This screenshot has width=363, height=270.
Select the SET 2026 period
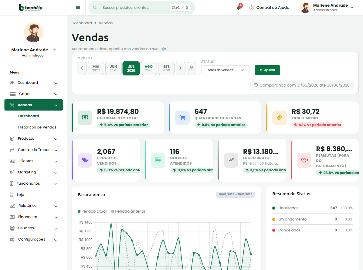point(166,68)
